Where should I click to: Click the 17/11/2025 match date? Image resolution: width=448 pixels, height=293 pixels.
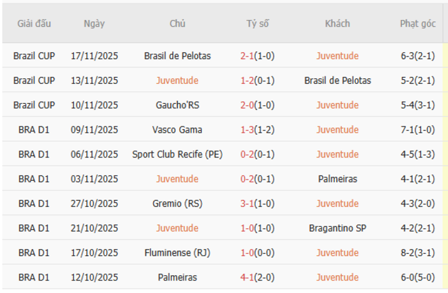[94, 56]
